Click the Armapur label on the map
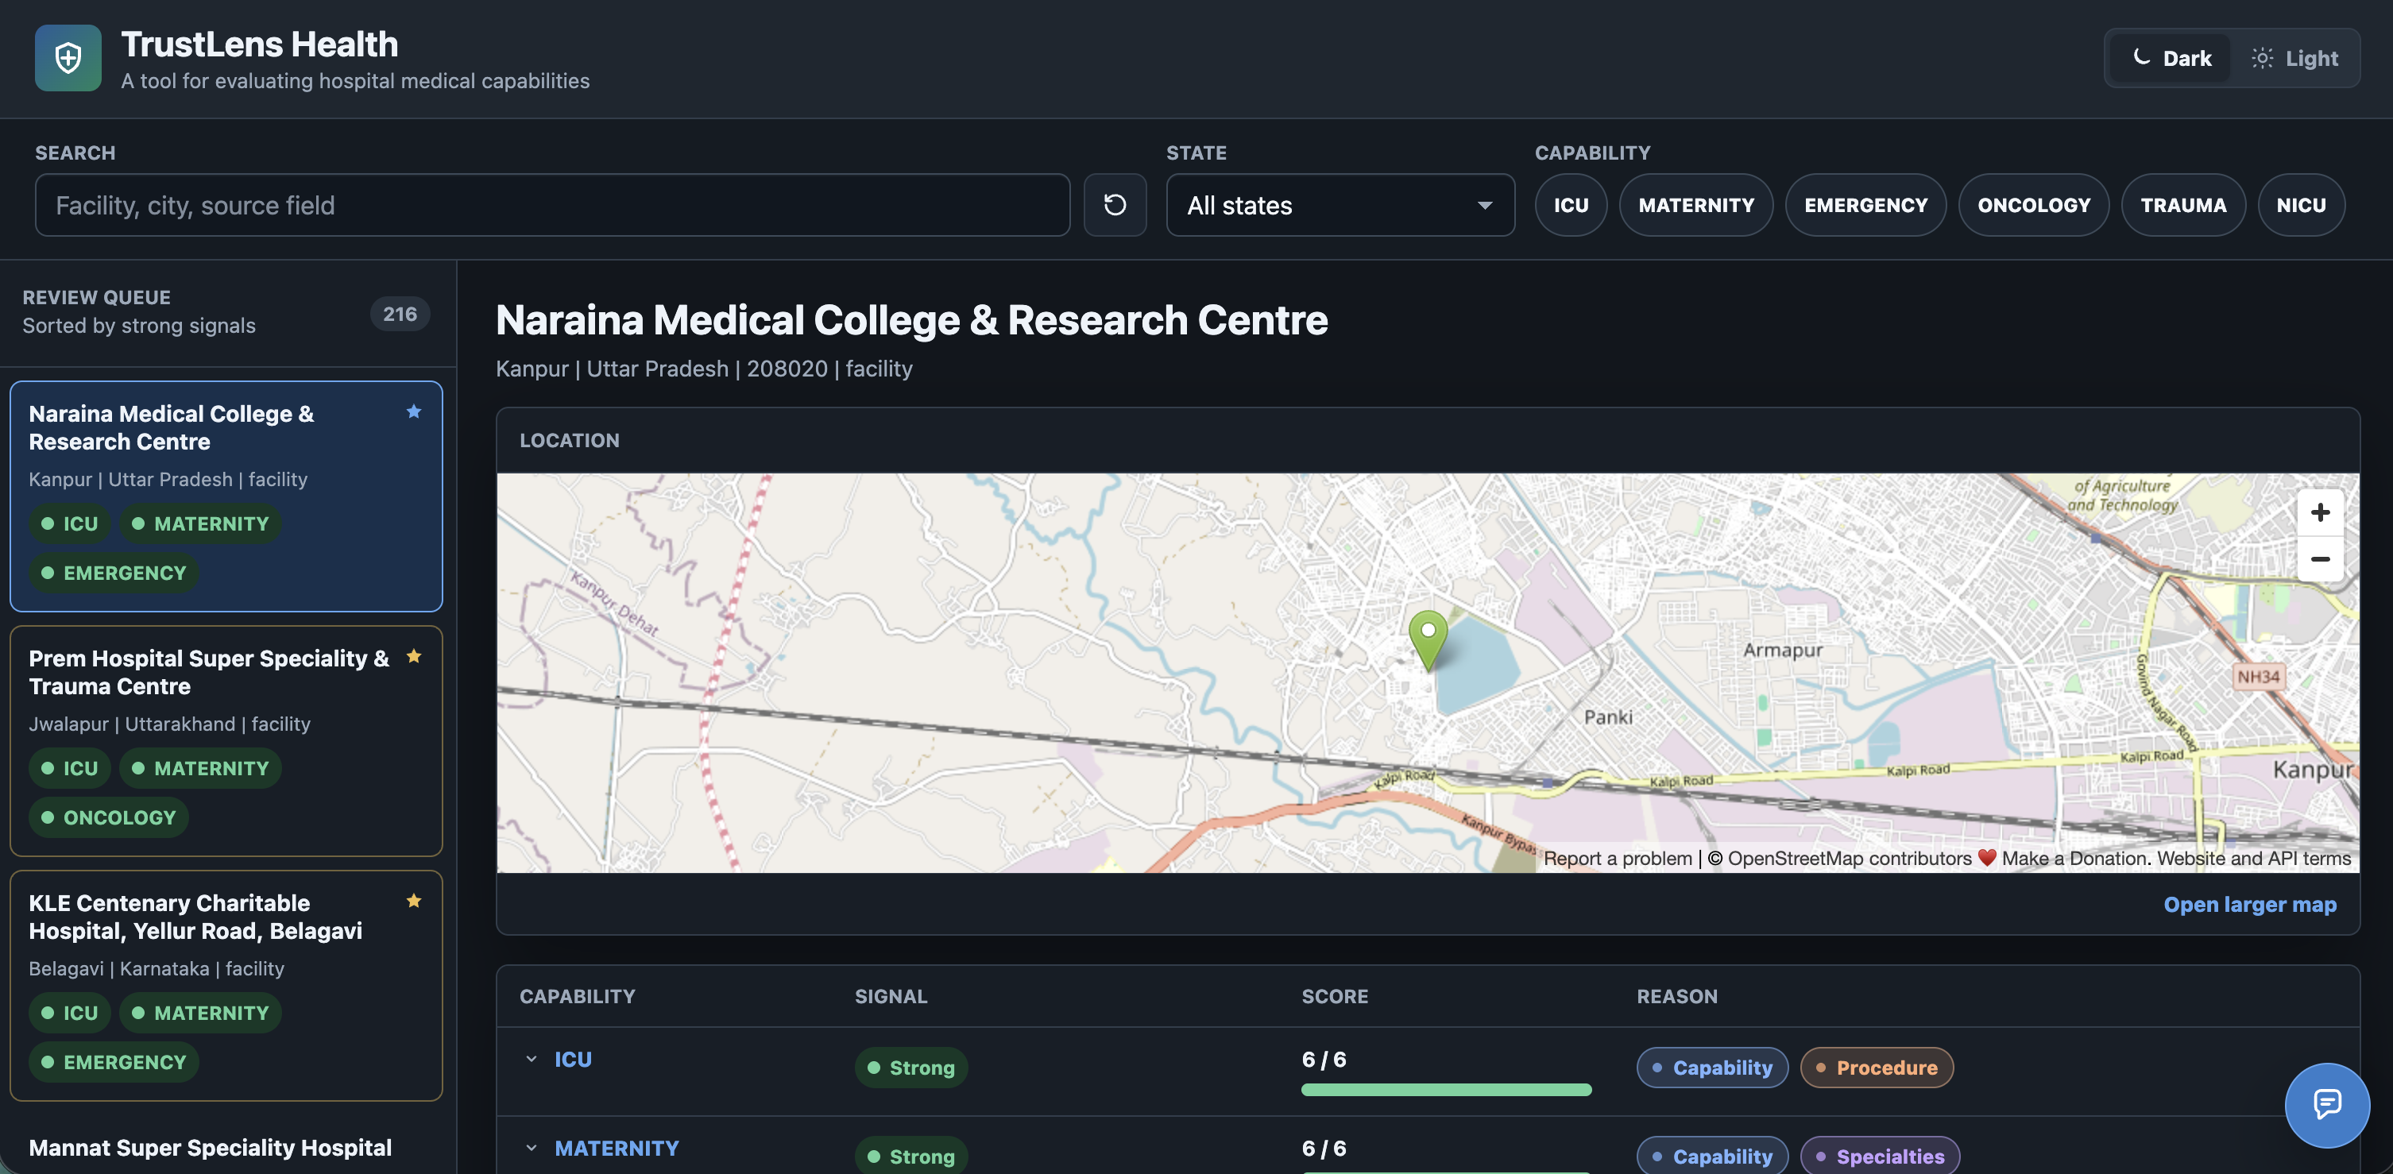The width and height of the screenshot is (2393, 1174). point(1783,651)
